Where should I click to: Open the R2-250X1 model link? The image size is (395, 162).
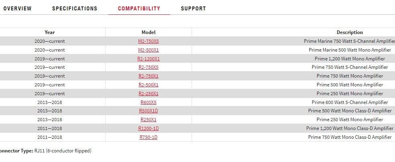point(148,94)
